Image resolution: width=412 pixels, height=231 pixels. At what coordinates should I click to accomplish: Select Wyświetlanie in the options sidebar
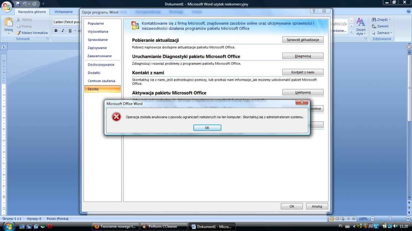(x=102, y=32)
